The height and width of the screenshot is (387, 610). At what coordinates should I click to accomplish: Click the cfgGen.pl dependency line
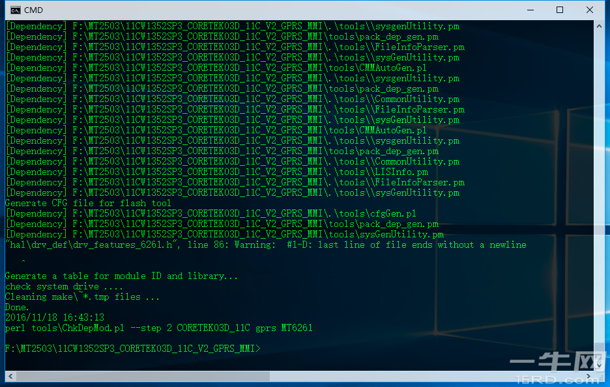coord(211,213)
